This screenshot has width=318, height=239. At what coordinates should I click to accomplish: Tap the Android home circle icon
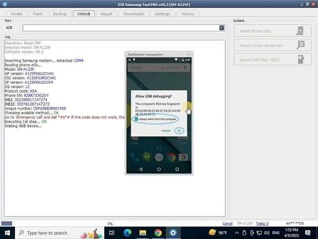tap(159, 169)
